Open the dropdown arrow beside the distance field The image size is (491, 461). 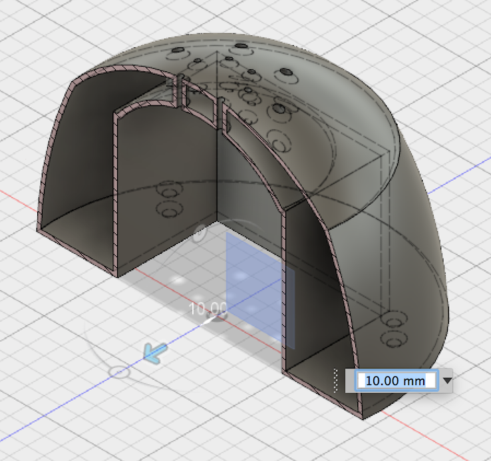point(448,380)
